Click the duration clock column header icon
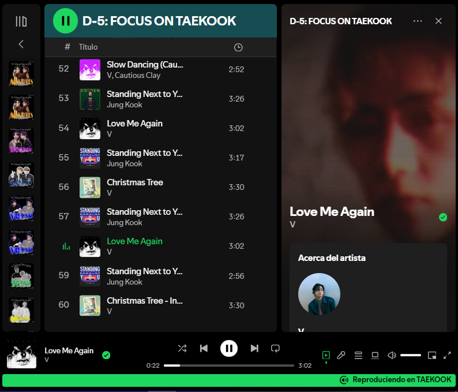458x392 pixels. pos(238,47)
